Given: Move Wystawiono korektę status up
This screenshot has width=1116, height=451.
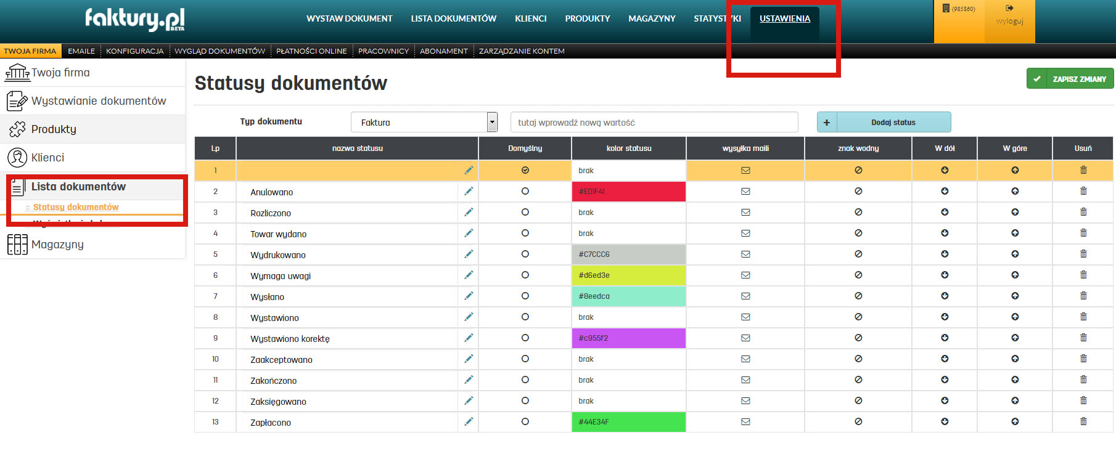Looking at the screenshot, I should click(x=1015, y=338).
